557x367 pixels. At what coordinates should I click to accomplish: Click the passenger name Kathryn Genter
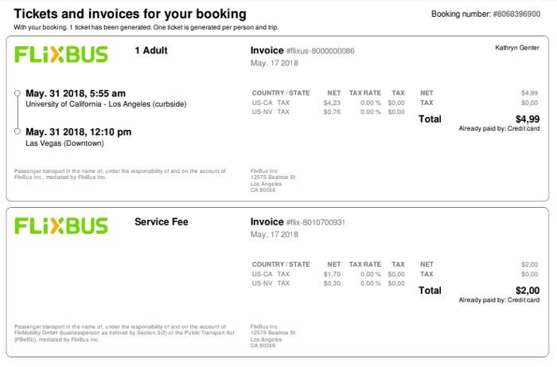(517, 48)
